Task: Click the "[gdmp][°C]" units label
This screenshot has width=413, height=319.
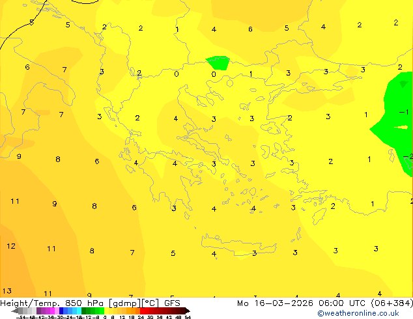Action: click(x=134, y=303)
